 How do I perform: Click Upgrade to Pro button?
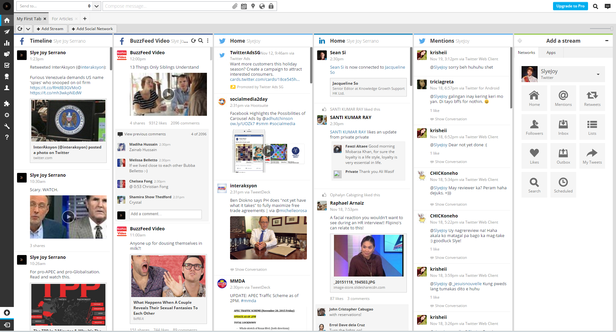[570, 6]
